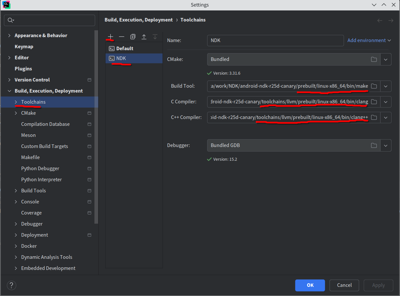Click the C++ Compiler path field
The width and height of the screenshot is (400, 296).
pyautogui.click(x=288, y=117)
